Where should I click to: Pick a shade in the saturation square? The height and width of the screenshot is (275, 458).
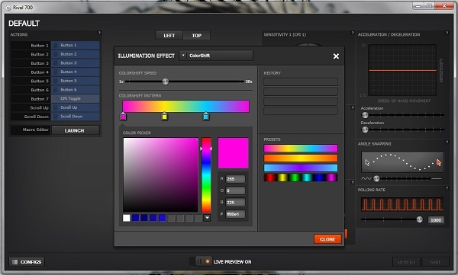160,174
